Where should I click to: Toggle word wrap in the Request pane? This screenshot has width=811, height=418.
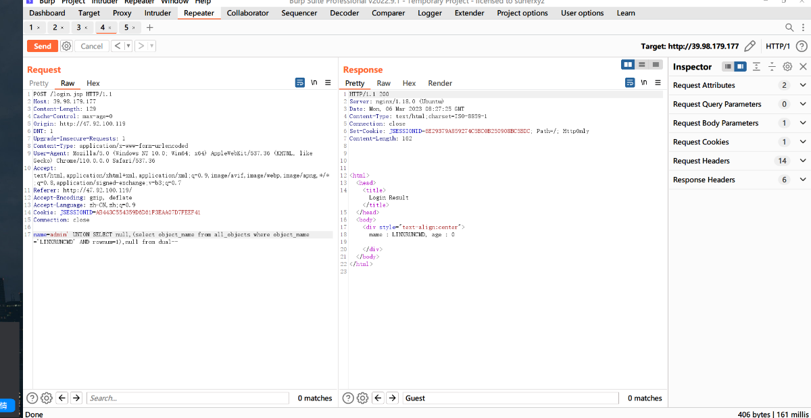[300, 82]
